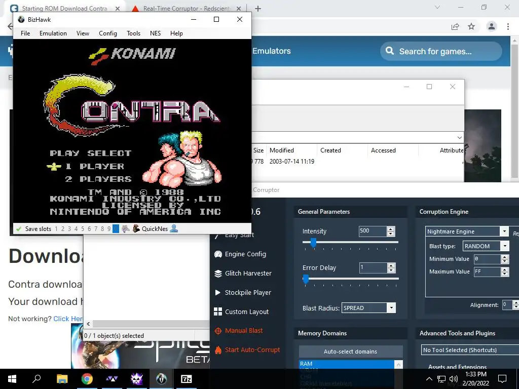Open taskbar search magnifier
The height and width of the screenshot is (389, 519).
pos(36,379)
